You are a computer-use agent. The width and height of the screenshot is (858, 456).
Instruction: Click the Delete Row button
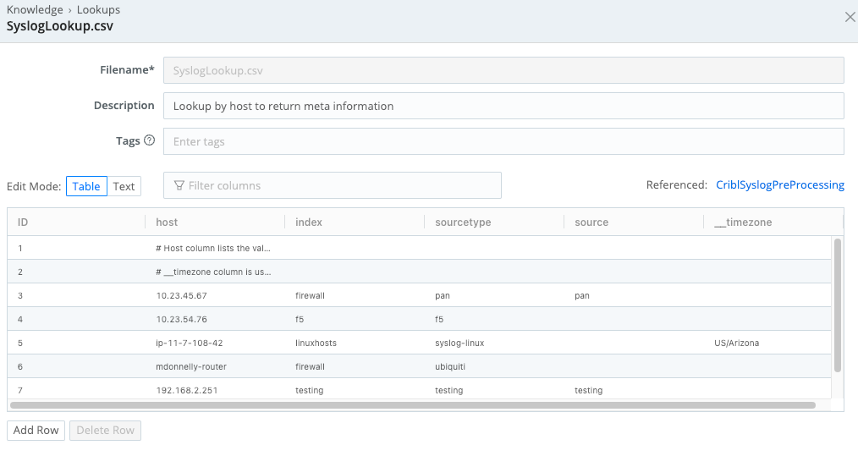click(105, 431)
